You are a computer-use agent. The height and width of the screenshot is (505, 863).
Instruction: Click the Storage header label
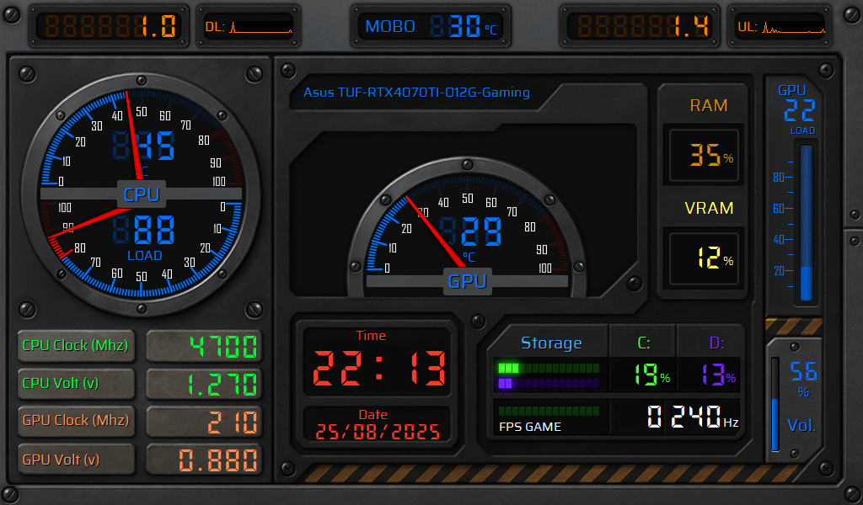551,343
